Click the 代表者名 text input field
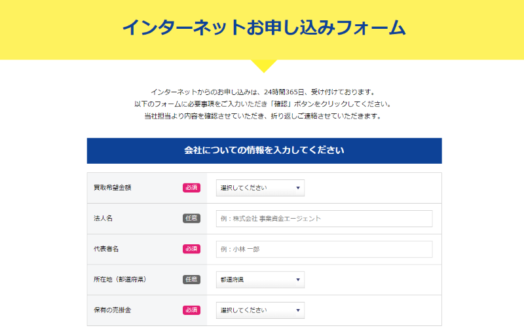 [x=324, y=249]
